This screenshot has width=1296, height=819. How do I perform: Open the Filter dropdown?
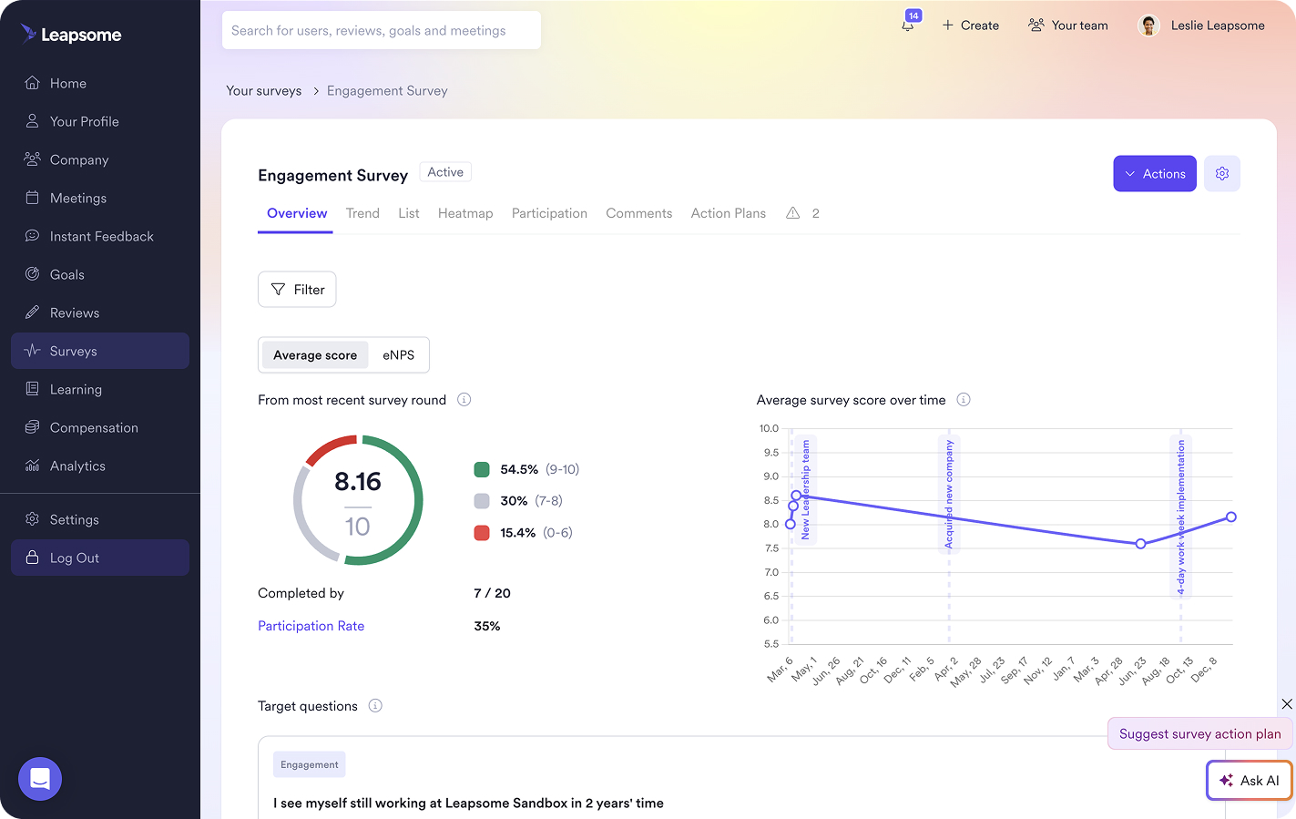click(x=297, y=289)
